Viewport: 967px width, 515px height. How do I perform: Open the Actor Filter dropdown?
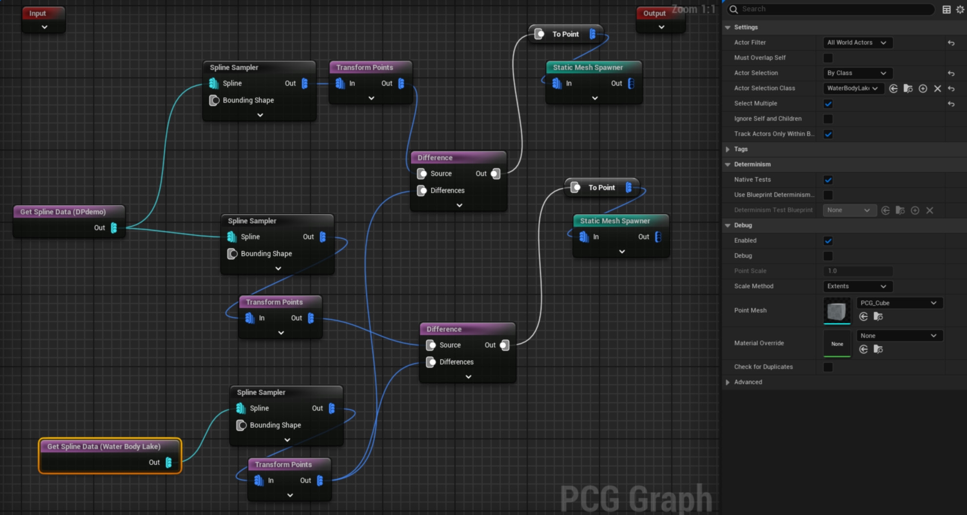click(x=857, y=43)
